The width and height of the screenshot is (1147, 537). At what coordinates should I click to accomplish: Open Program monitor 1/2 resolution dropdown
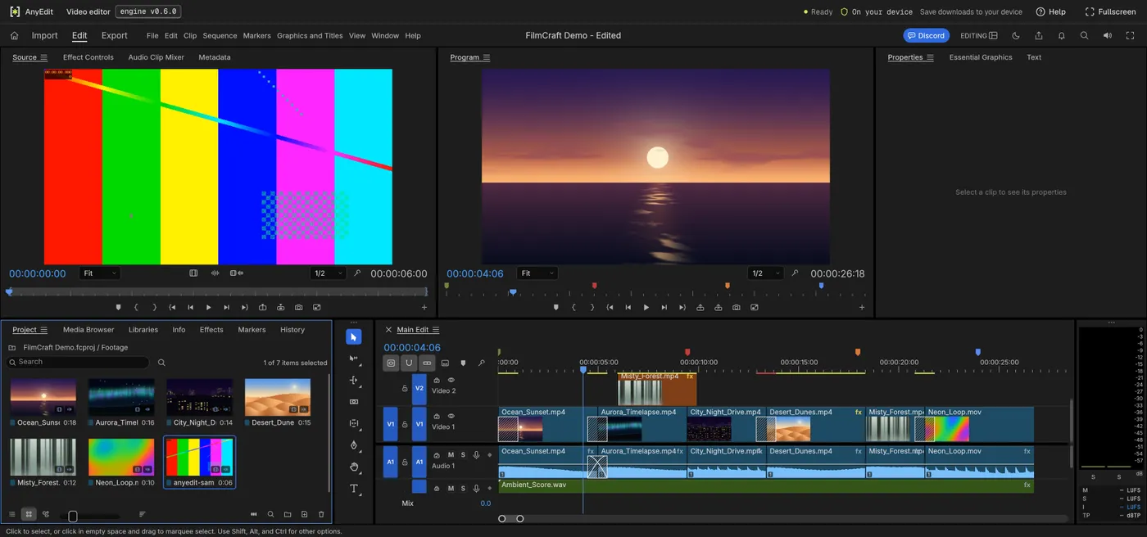coord(765,273)
